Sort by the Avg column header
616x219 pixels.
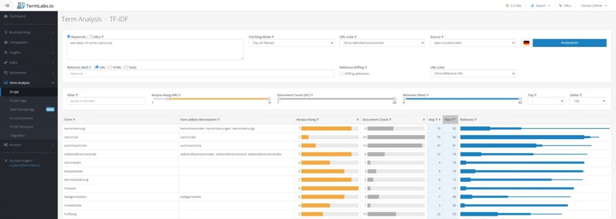[x=434, y=119]
